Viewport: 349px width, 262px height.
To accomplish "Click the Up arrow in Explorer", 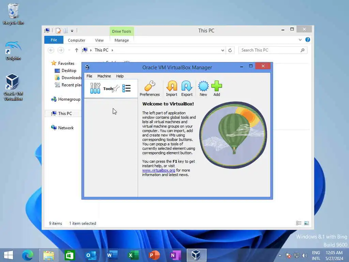I will [x=76, y=50].
